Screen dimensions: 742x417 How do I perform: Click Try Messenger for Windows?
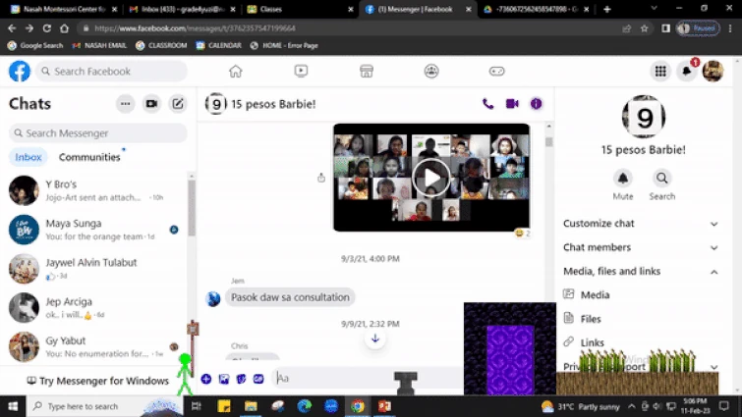(98, 381)
